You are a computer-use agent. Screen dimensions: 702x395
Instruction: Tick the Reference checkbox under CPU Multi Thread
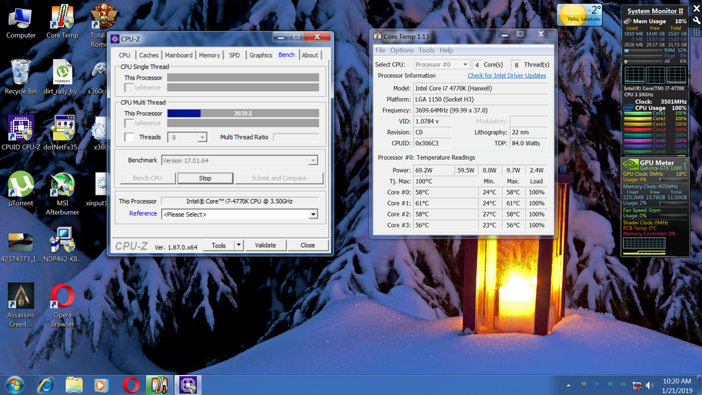point(129,123)
